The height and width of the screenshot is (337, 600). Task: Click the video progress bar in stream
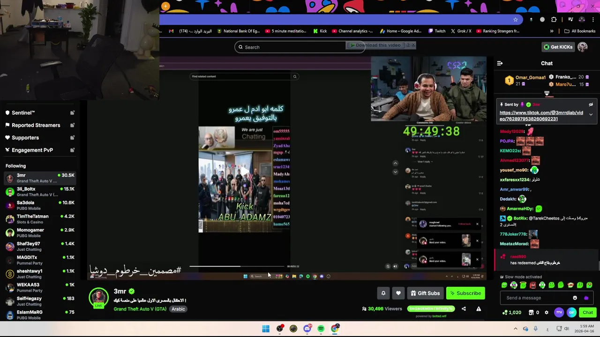click(x=237, y=266)
